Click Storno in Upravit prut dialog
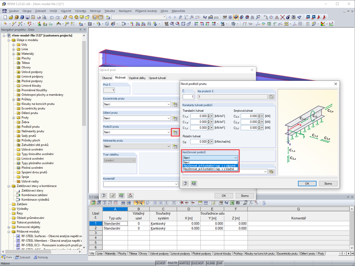 click(245, 196)
